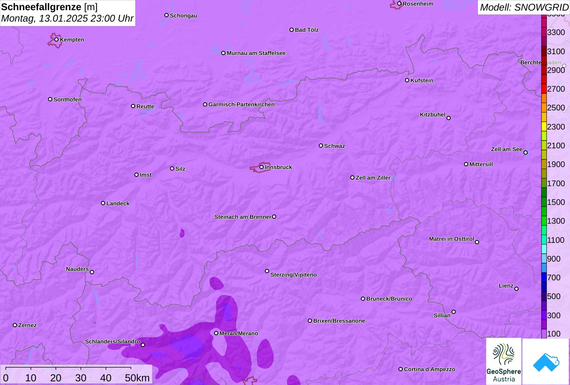
Task: Click the Matrei in Osttirol label
Action: (x=452, y=239)
